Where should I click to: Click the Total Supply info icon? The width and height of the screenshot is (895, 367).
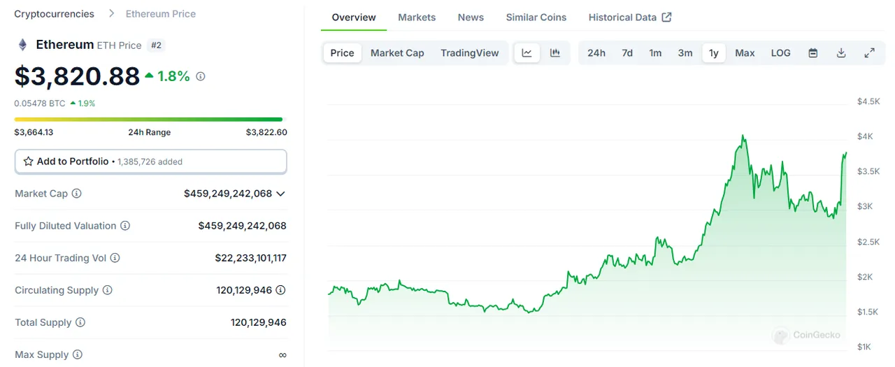(80, 322)
